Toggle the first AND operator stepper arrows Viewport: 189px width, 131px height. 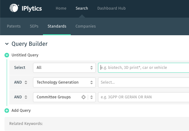26,82
